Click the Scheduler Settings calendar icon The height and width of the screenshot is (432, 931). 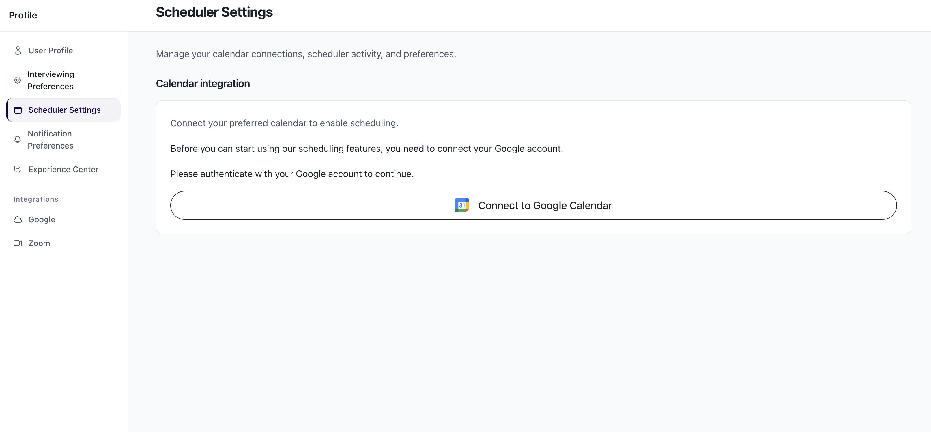tap(18, 110)
